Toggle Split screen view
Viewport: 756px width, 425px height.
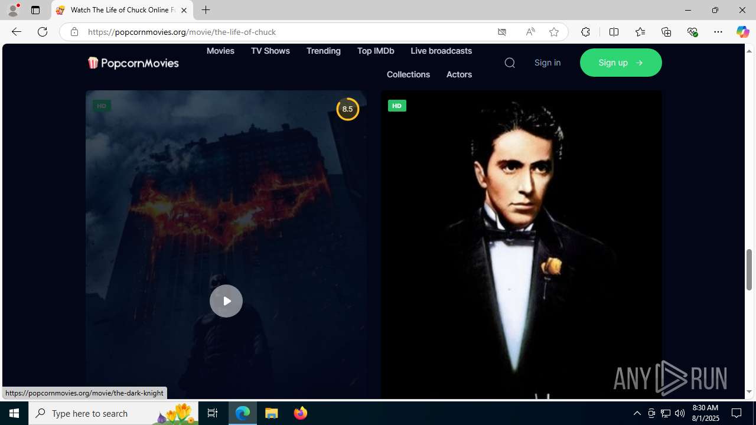pos(614,32)
